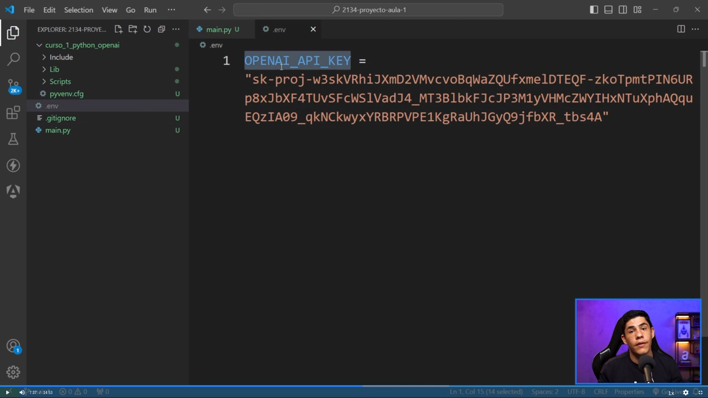The height and width of the screenshot is (398, 708).
Task: Switch to the main.py tab
Action: 218,29
